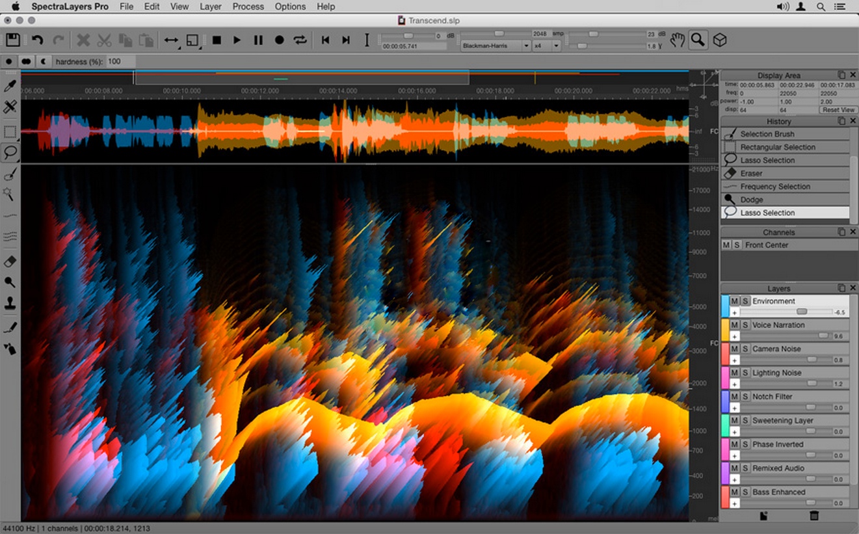Screen dimensions: 859x534
Task: Jump to the next marker
Action: (346, 40)
